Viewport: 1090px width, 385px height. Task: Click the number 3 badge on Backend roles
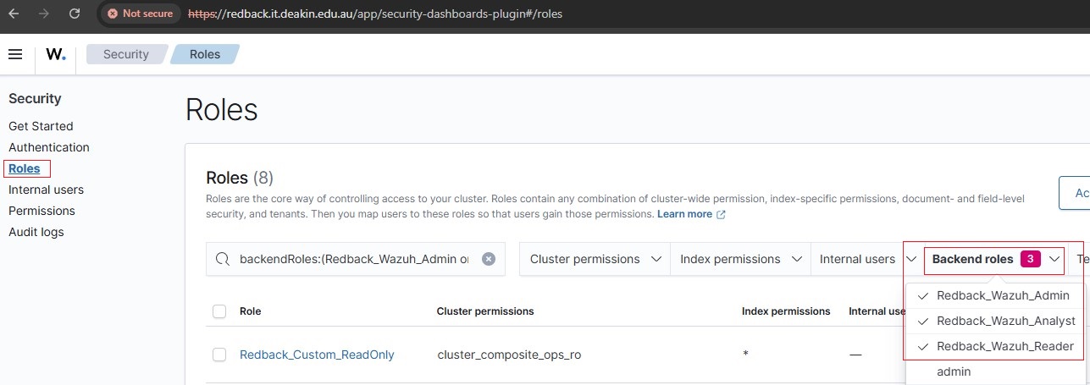(1030, 259)
